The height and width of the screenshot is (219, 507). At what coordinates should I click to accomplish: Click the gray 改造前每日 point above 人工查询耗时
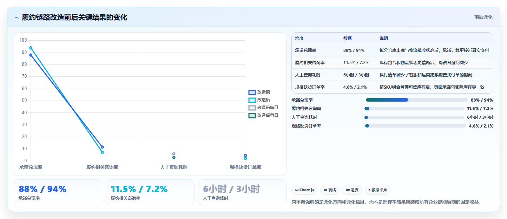tap(174, 154)
